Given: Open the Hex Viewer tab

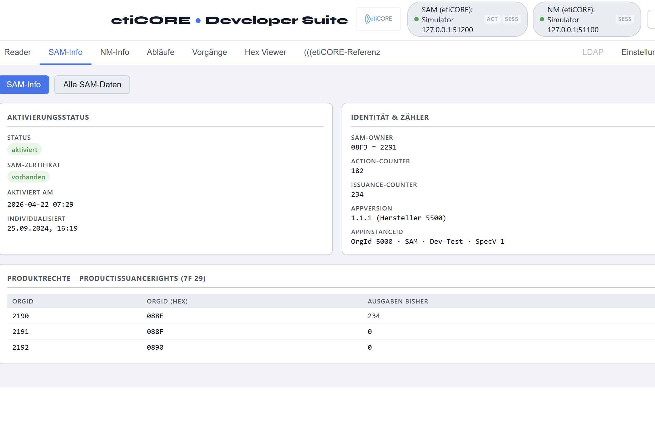Looking at the screenshot, I should click(266, 52).
